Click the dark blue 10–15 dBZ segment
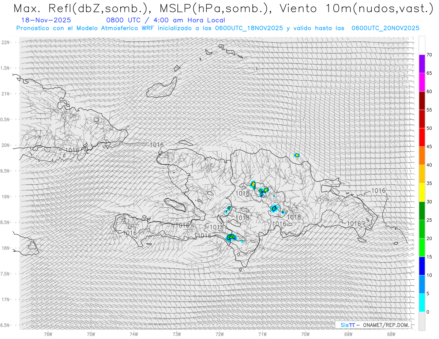Image resolution: width=439 pixels, height=339 pixels. click(x=422, y=266)
